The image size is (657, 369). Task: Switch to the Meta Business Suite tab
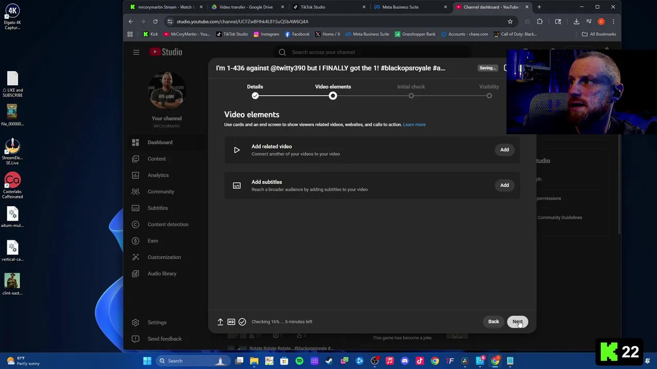click(x=410, y=7)
